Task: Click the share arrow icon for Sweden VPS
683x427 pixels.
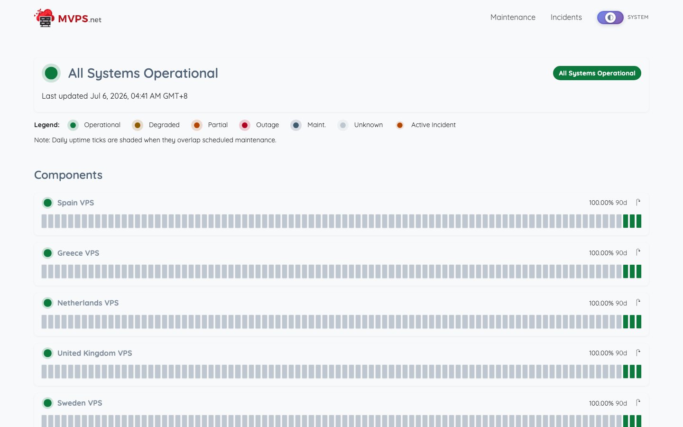Action: pyautogui.click(x=638, y=403)
